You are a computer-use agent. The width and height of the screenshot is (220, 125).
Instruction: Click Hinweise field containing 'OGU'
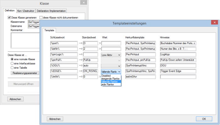[178, 65]
